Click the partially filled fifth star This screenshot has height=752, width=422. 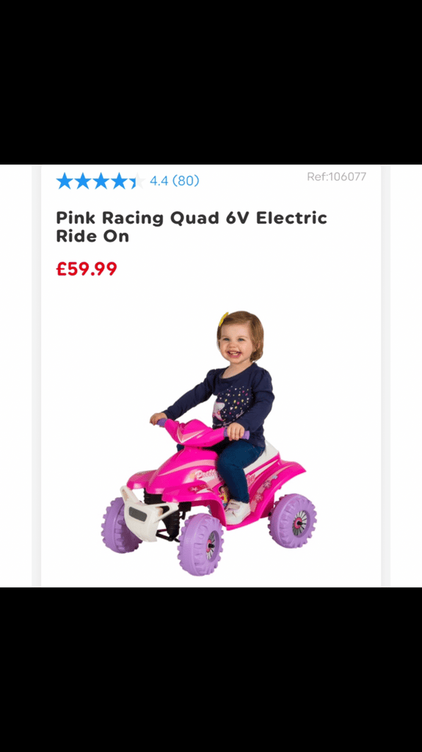[x=137, y=181]
